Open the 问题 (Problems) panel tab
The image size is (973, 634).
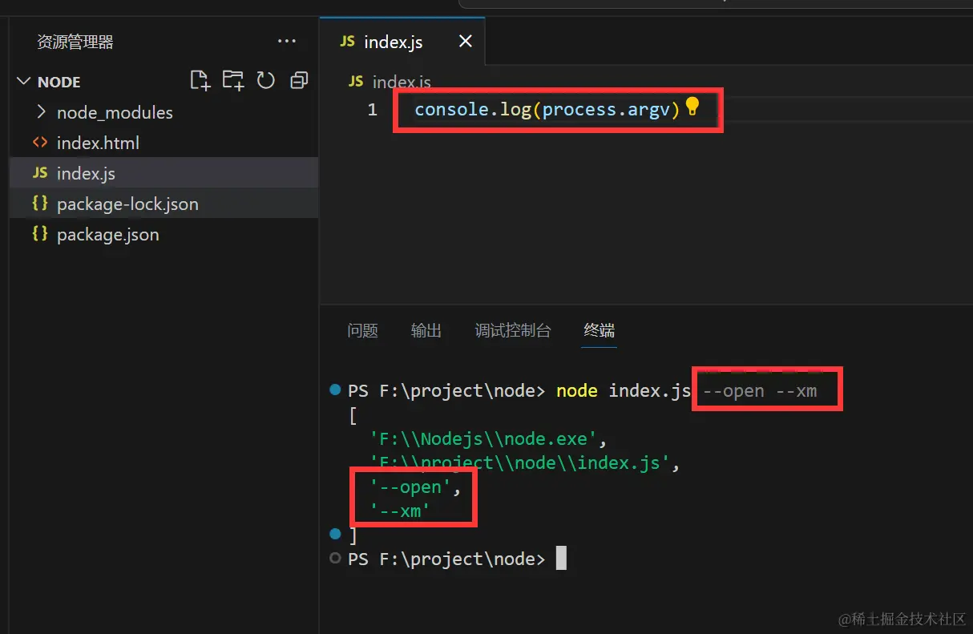pos(362,330)
